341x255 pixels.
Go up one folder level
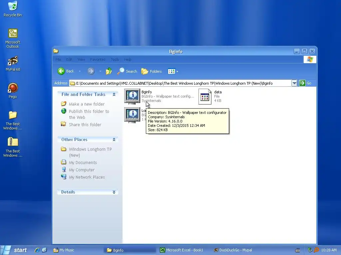[109, 71]
